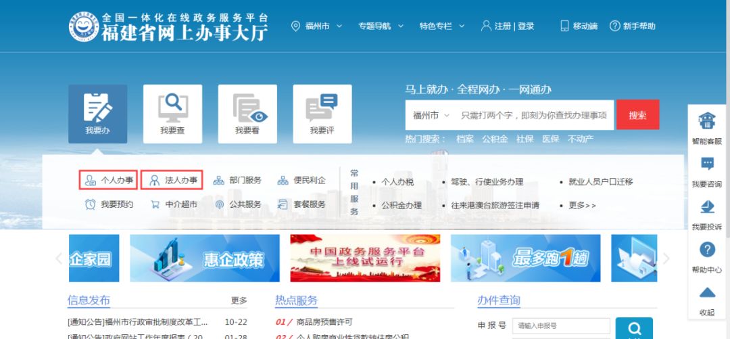730x339 pixels.
Task: Click 驾驶、行使业务办理 service link
Action: click(487, 182)
